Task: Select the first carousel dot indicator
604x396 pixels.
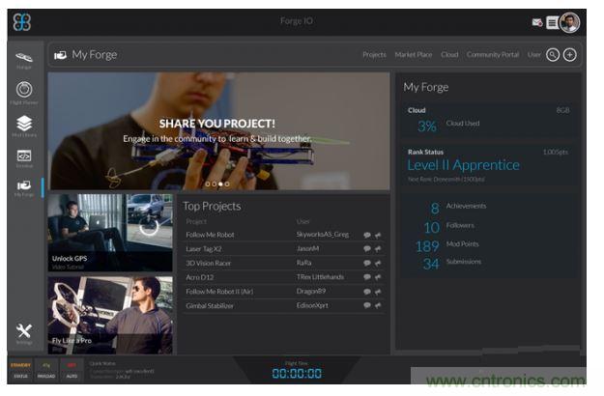Action: (207, 184)
